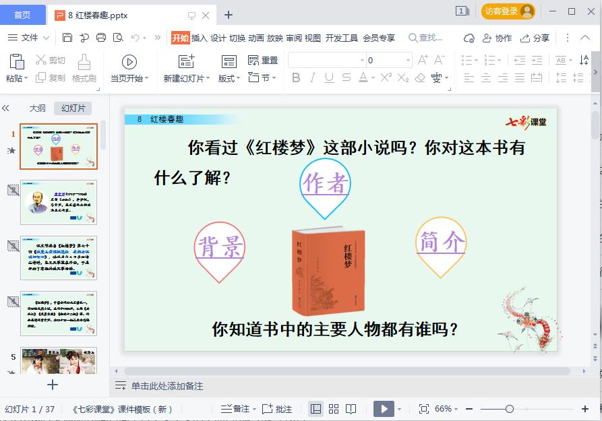
Task: Toggle Underline formatting
Action: point(329,78)
